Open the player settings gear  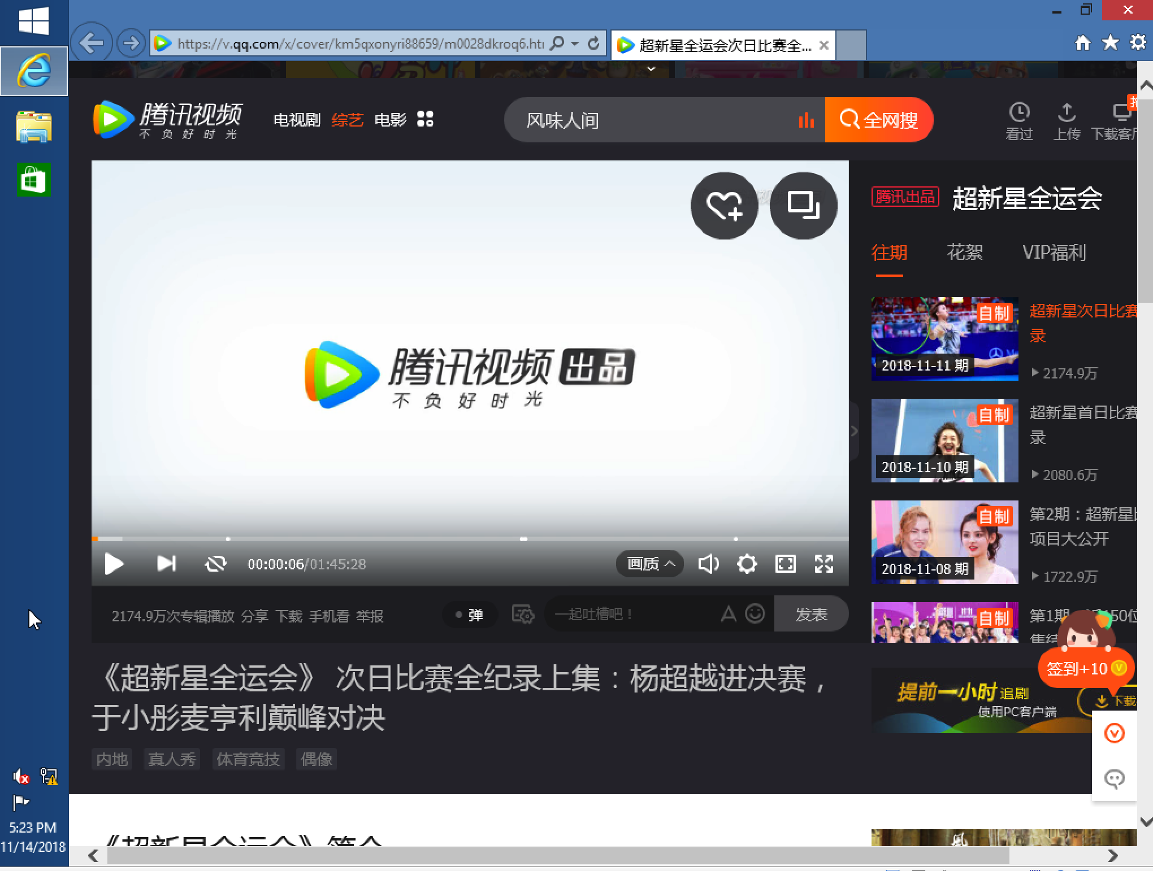[747, 563]
